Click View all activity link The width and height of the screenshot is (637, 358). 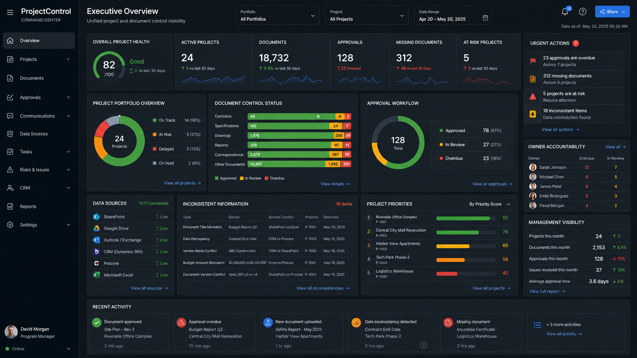564,334
